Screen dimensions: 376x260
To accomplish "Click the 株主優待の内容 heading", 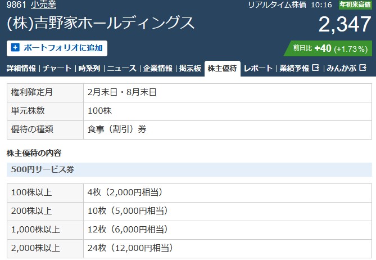I will 34,153.
